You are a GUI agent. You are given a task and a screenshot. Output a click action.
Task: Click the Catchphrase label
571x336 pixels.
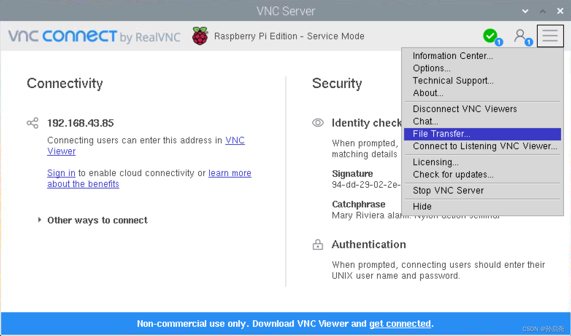point(359,204)
